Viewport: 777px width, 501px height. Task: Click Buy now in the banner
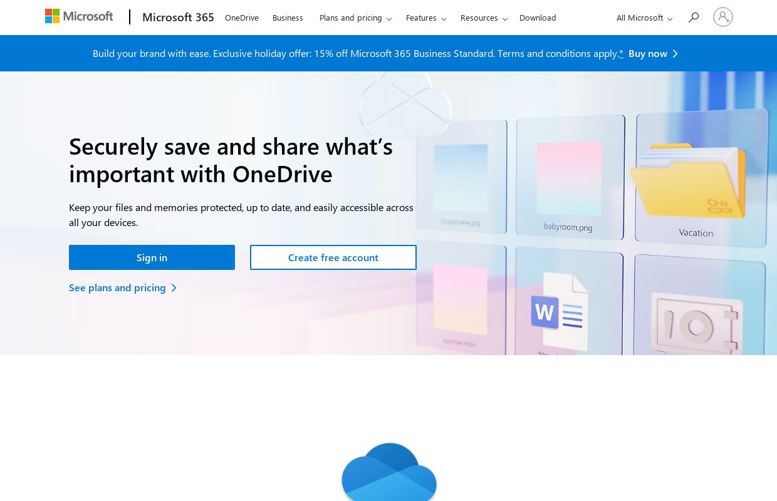click(x=653, y=53)
